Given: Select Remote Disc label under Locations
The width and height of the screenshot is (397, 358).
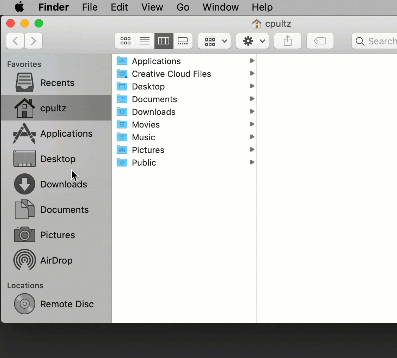Looking at the screenshot, I should (x=67, y=304).
